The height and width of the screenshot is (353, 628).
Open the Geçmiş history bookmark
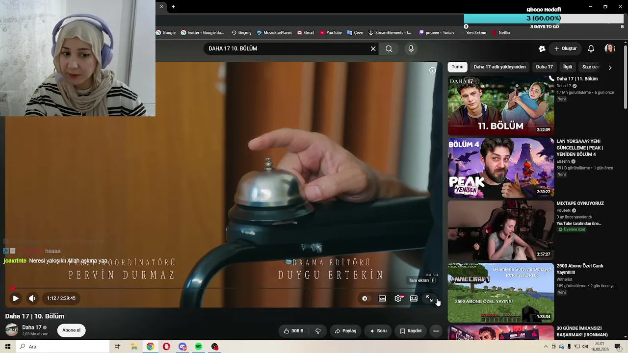(x=241, y=33)
